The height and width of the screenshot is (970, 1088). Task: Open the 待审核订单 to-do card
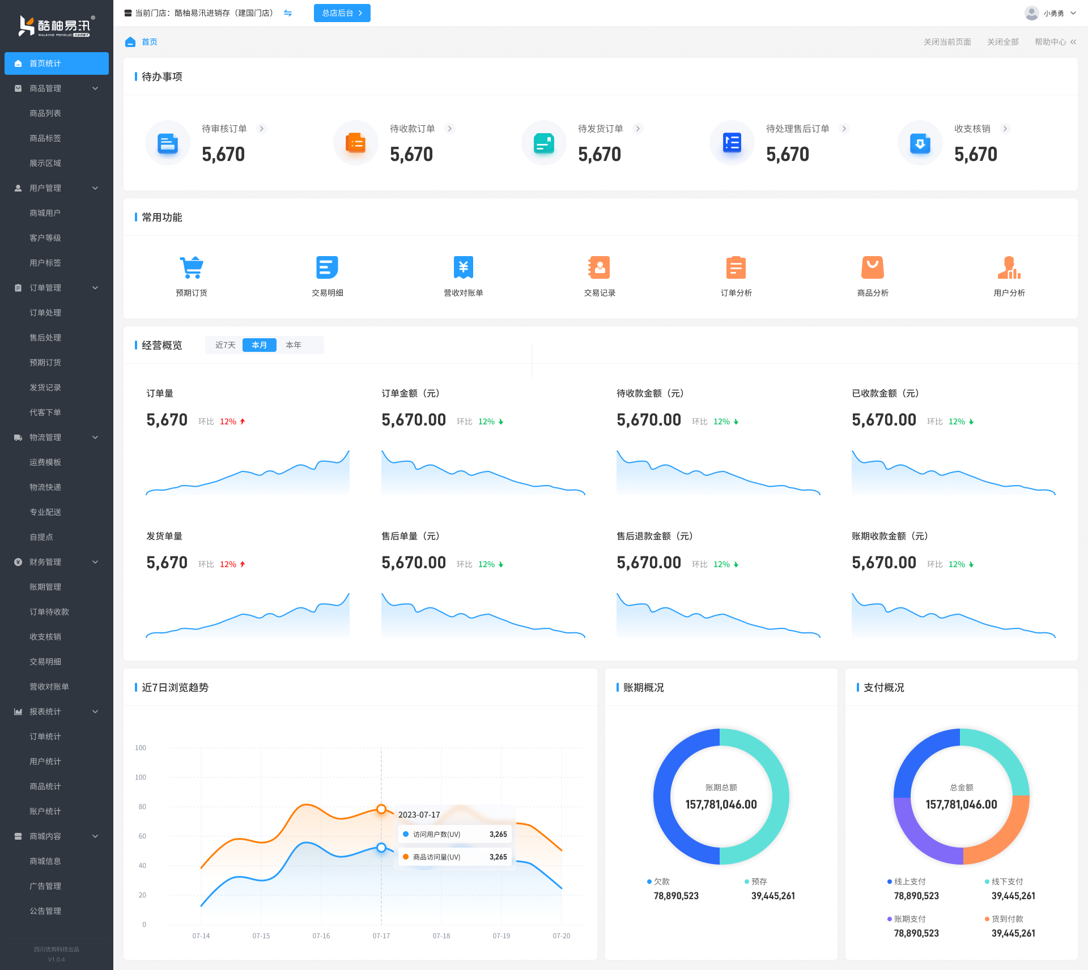[x=224, y=129]
